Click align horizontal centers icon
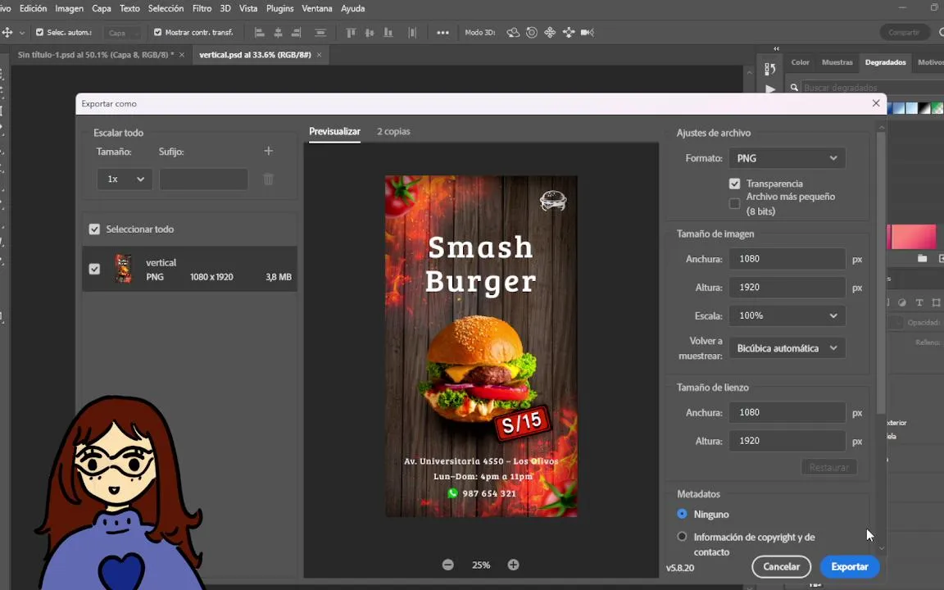944x590 pixels. click(278, 33)
